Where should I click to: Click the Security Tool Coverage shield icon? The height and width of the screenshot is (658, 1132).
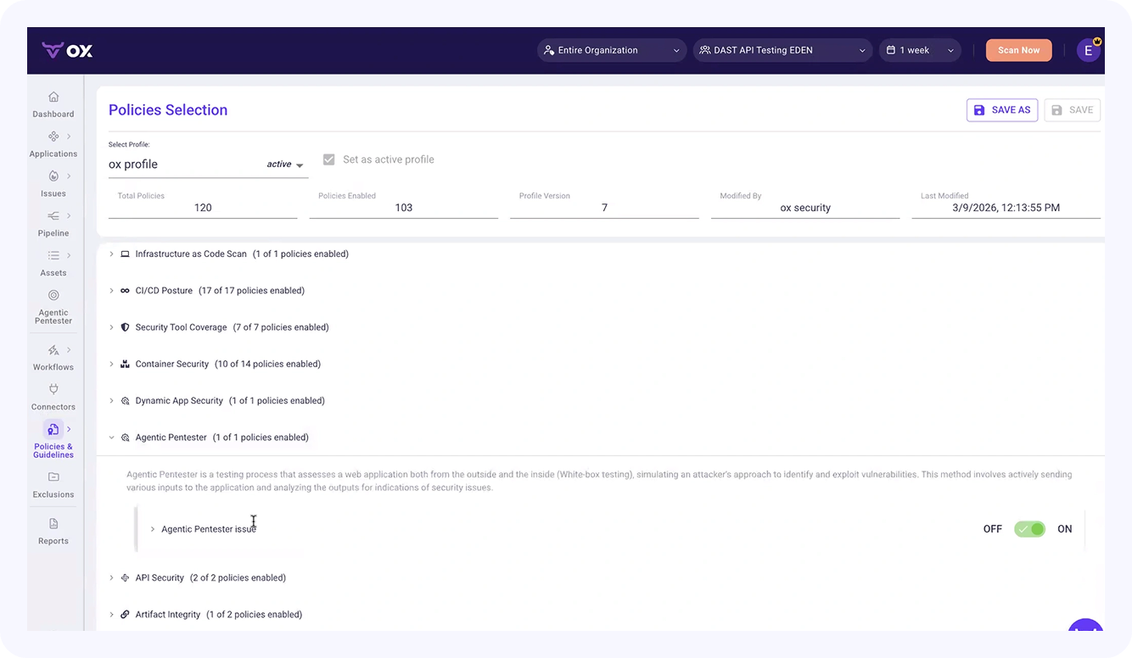pos(125,327)
